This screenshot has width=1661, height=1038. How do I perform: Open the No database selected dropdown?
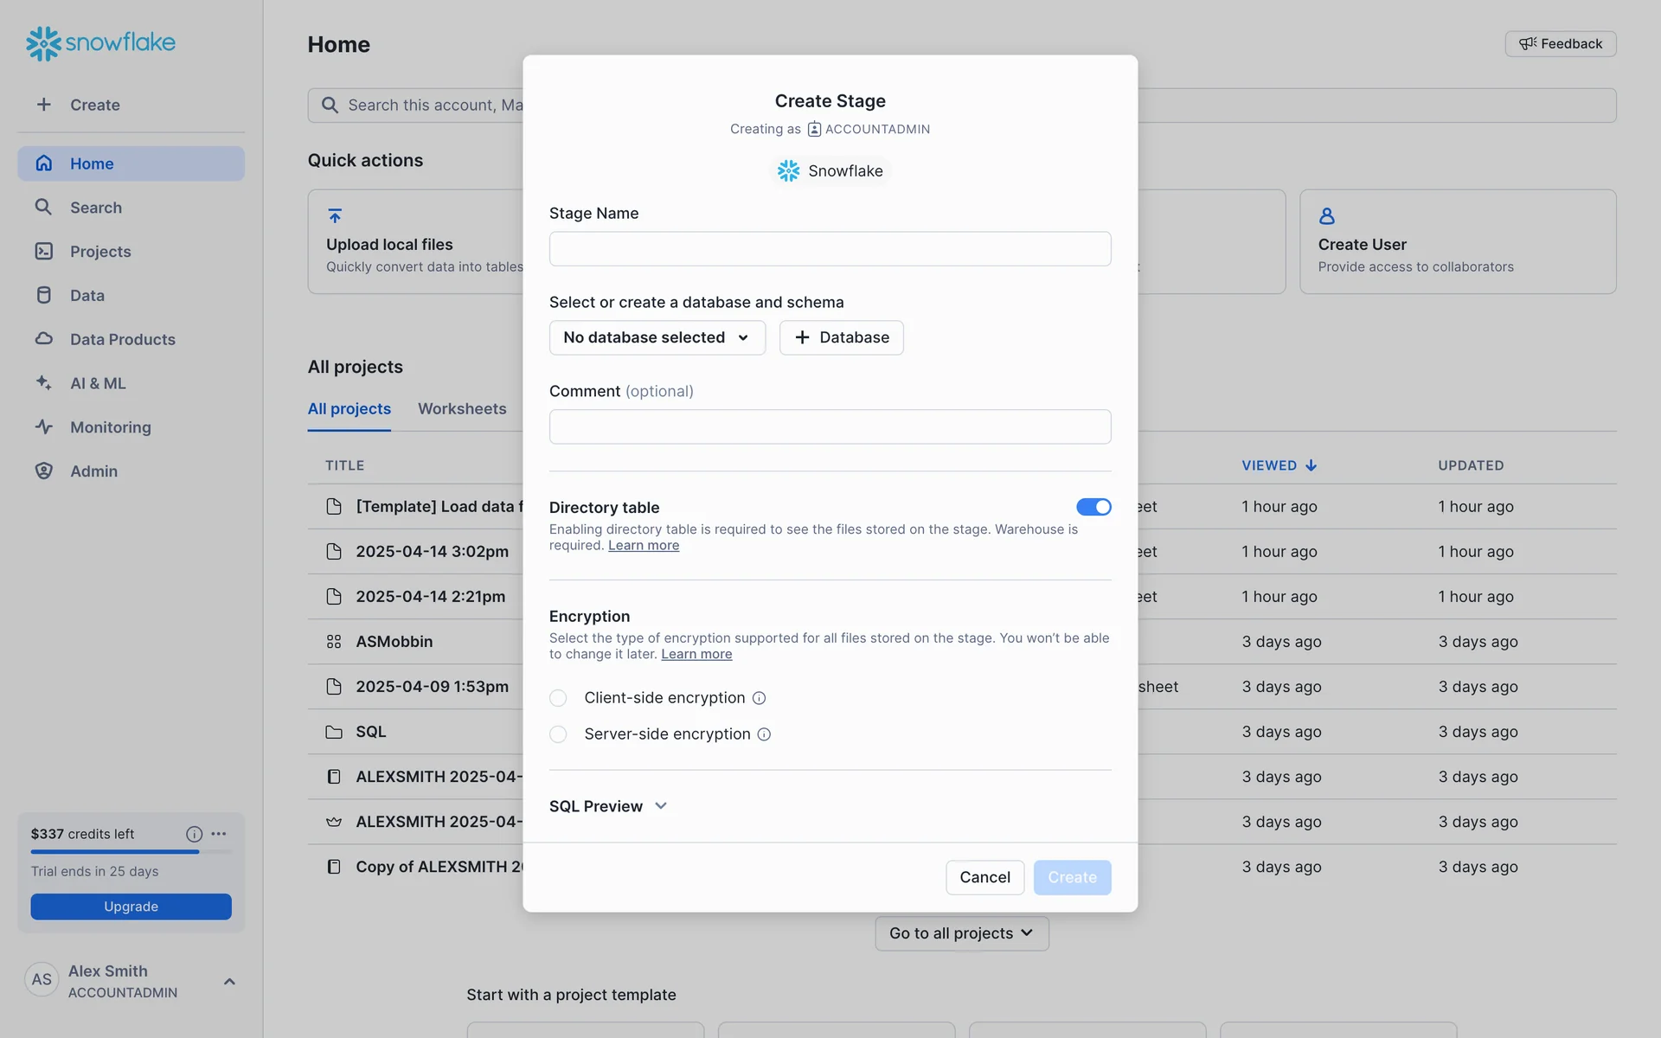tap(657, 337)
